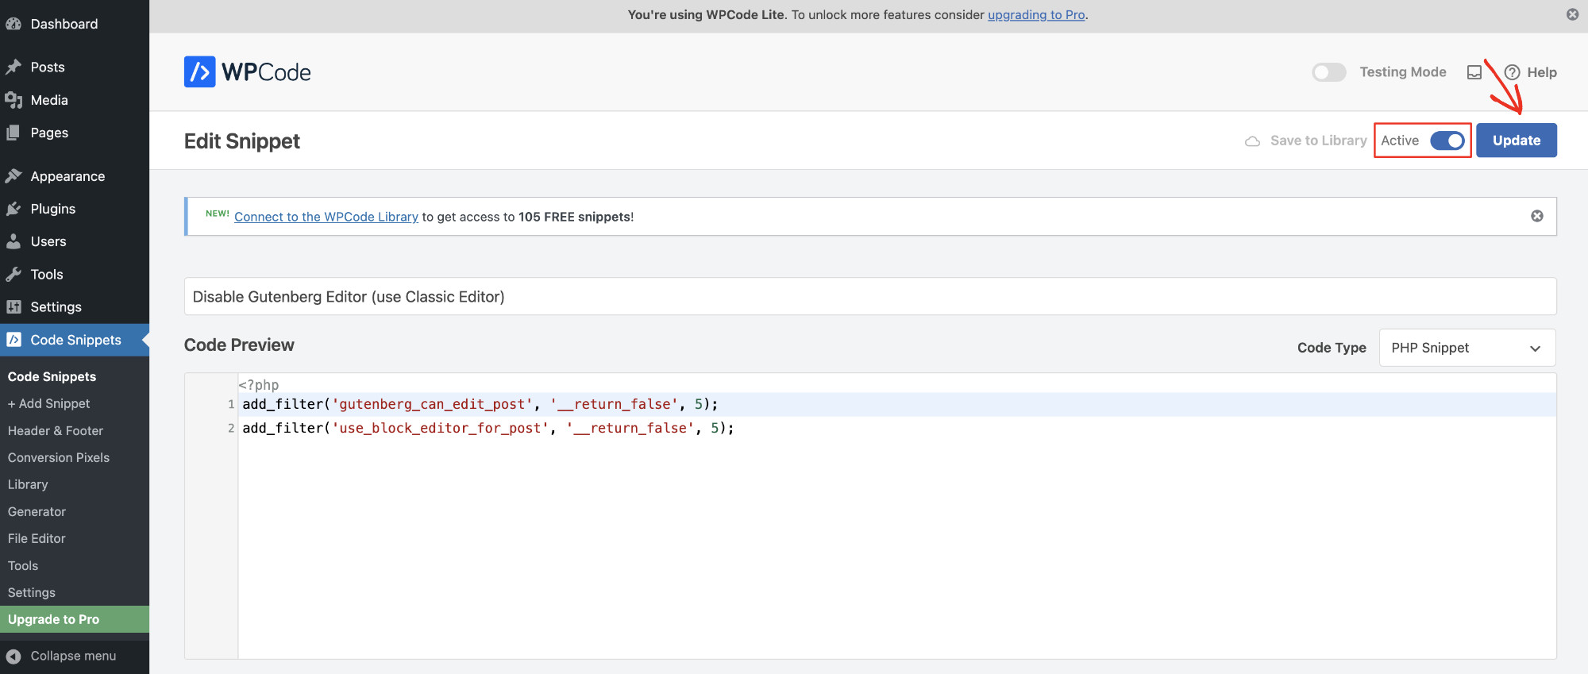
Task: Open the Add Snippet submenu item
Action: pos(48,403)
